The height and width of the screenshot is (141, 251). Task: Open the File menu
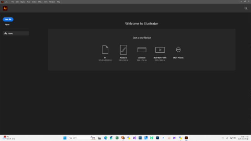tap(13, 2)
